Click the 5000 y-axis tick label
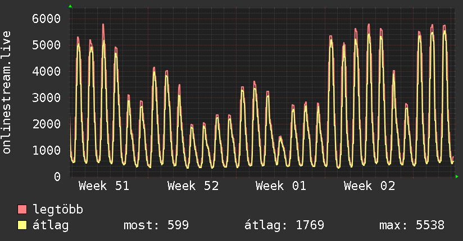The width and height of the screenshot is (463, 241). (x=47, y=45)
